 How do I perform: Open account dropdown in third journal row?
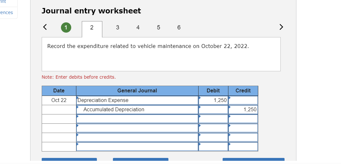point(137,119)
